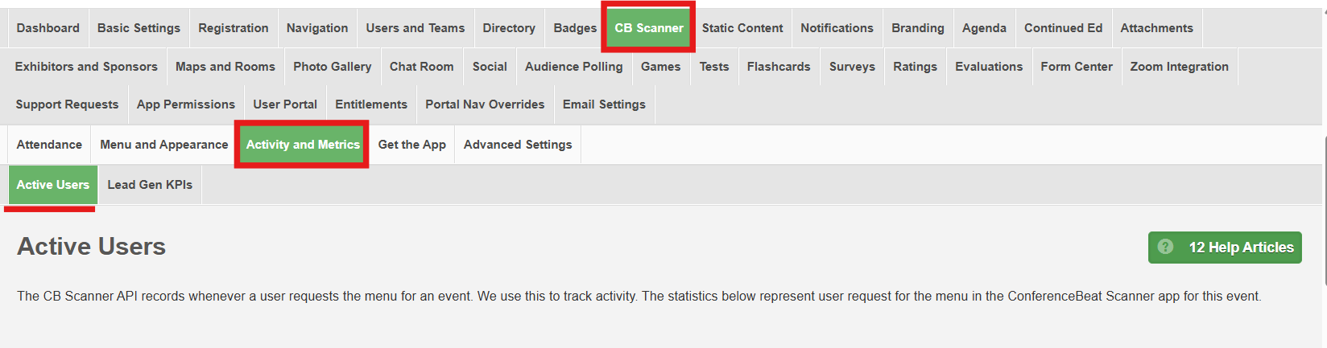Open the Notifications tab
Viewport: 1327px width, 348px height.
click(837, 28)
